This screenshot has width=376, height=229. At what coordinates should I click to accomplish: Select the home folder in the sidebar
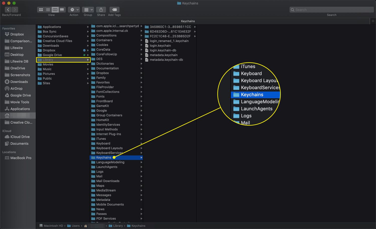click(18, 115)
